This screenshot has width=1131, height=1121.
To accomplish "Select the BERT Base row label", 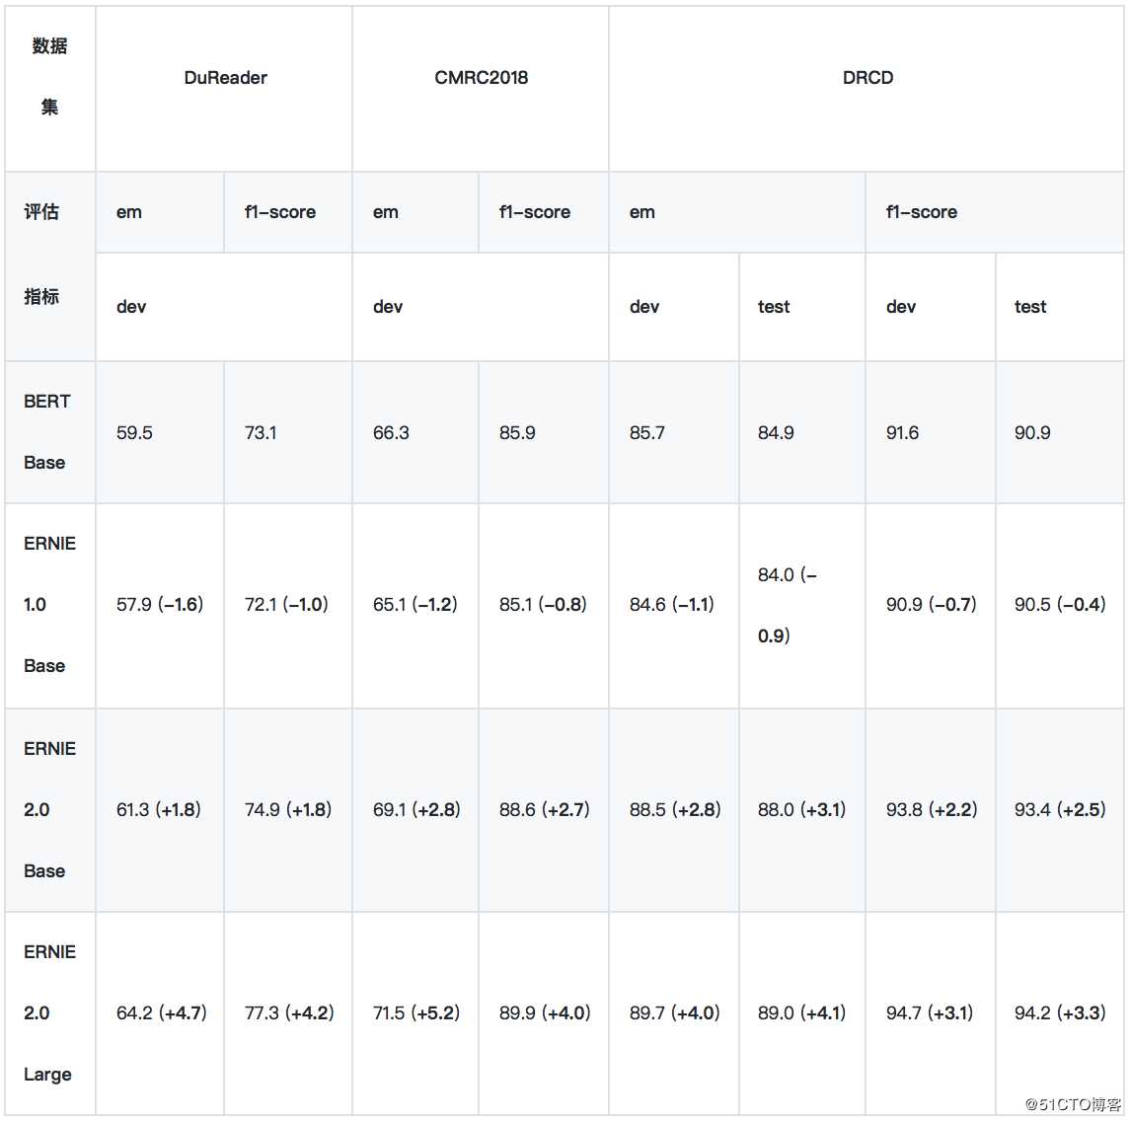I will (49, 432).
